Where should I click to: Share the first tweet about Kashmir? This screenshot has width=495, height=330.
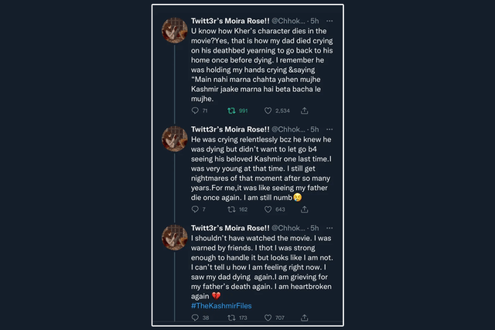coord(304,111)
